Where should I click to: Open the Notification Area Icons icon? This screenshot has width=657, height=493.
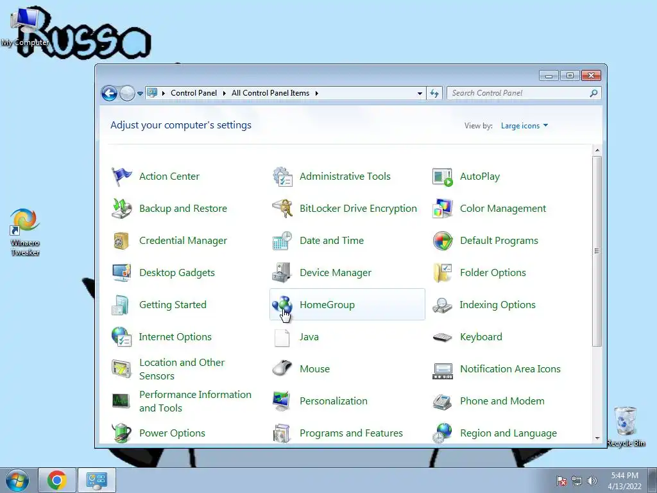click(443, 371)
